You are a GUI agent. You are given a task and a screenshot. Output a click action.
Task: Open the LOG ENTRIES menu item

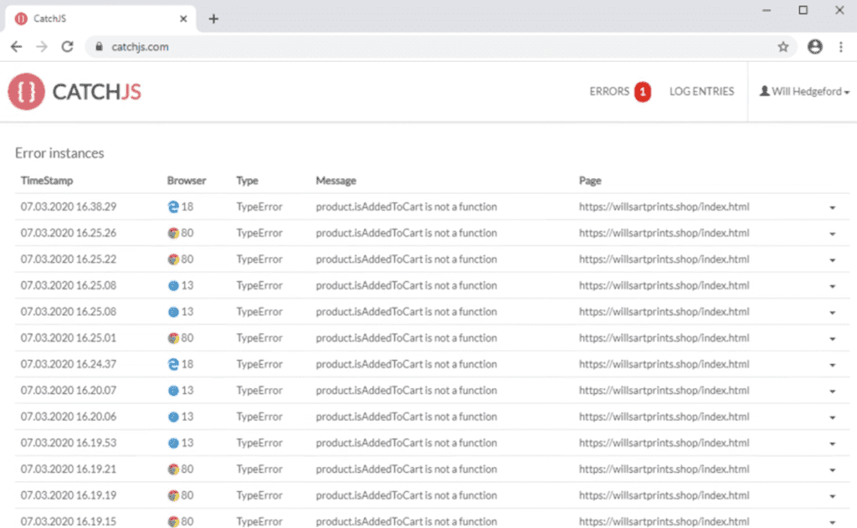click(x=702, y=91)
